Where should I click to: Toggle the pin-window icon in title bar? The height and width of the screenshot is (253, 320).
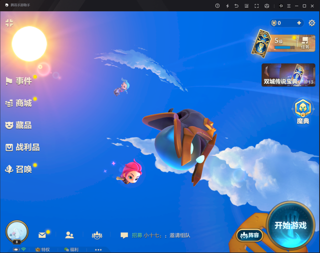(281, 6)
